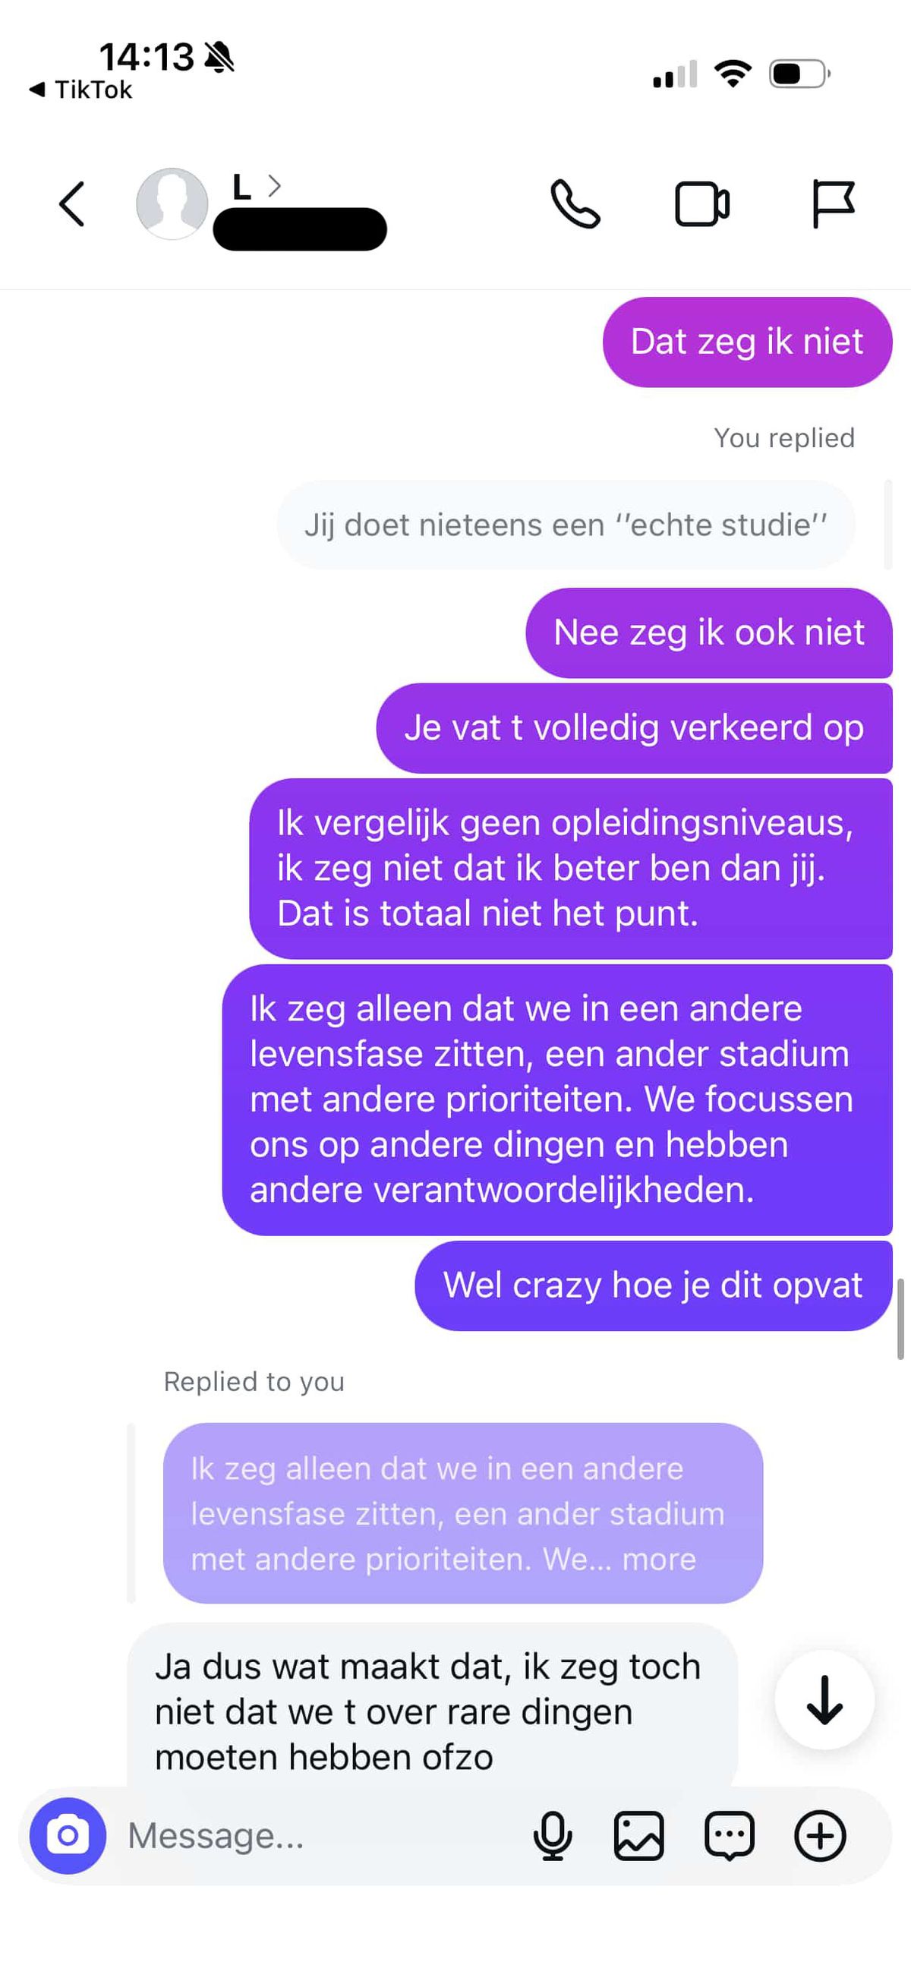This screenshot has width=911, height=1981.
Task: Jump to latest messages with down arrow
Action: tap(824, 1699)
